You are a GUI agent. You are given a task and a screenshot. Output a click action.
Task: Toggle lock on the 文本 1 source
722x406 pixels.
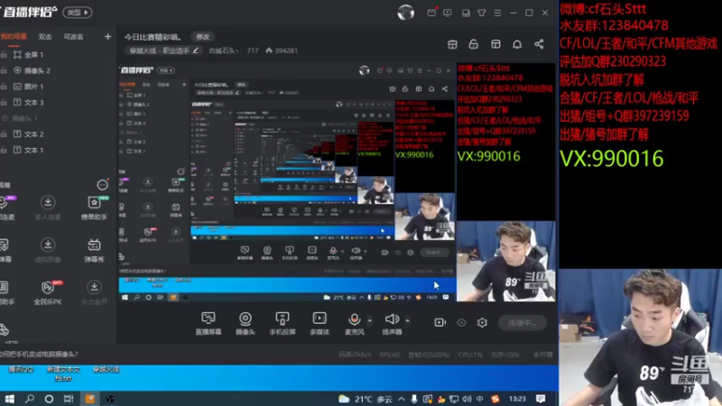[x=4, y=150]
